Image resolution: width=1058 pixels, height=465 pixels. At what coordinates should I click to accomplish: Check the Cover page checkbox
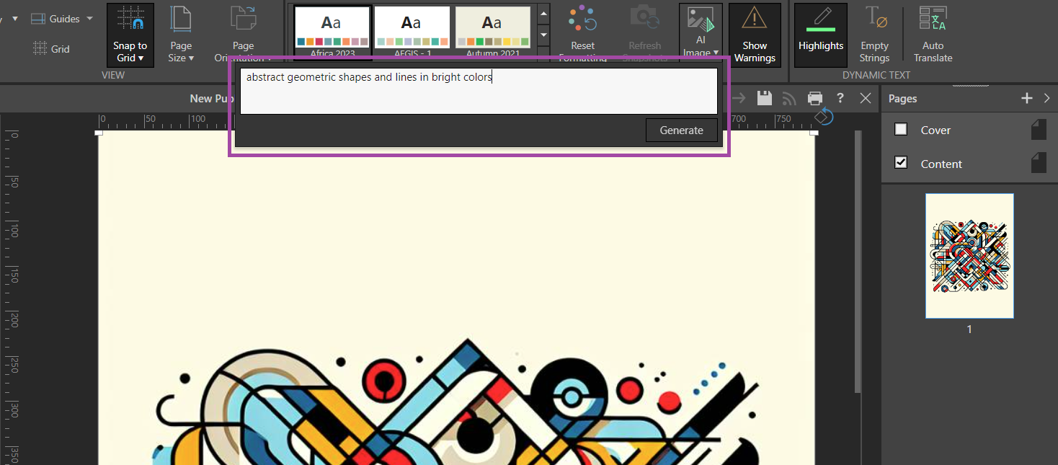pos(901,129)
